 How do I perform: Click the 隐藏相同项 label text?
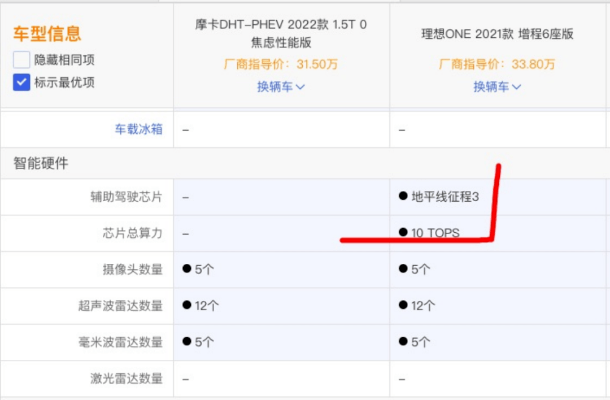tap(64, 60)
